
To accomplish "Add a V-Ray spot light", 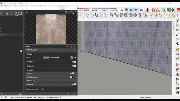I will tap(160, 15).
